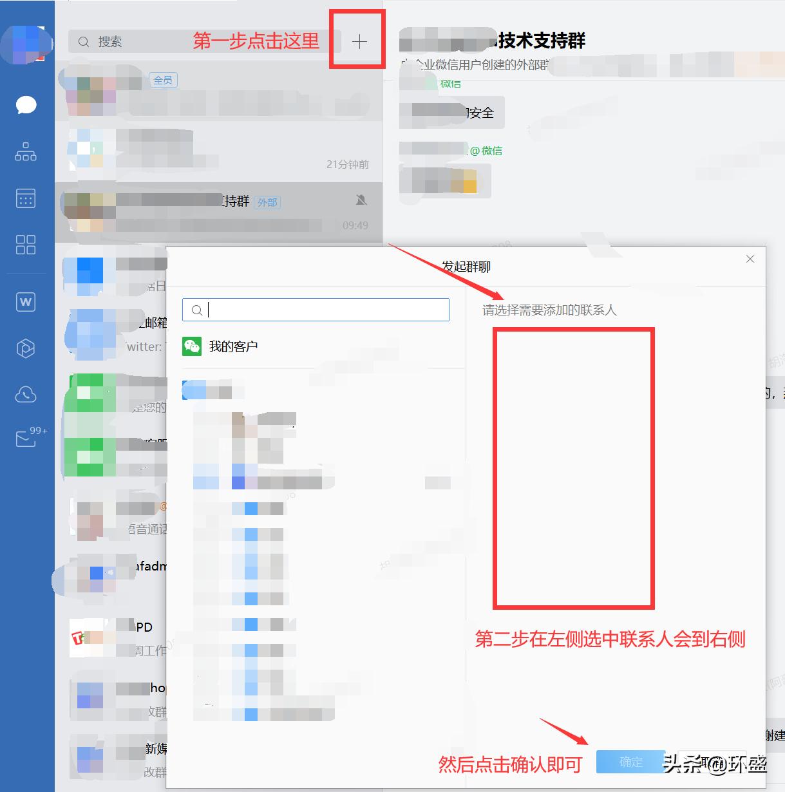Open the Calendar schedule icon in sidebar
This screenshot has height=792, width=785.
[26, 198]
